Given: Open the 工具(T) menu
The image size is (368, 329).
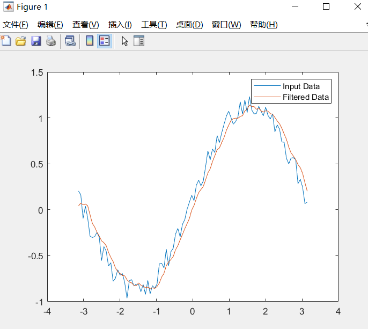Looking at the screenshot, I should pyautogui.click(x=154, y=25).
